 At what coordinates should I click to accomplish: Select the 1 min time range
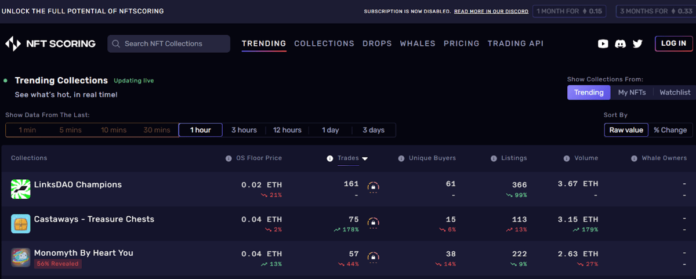(27, 130)
